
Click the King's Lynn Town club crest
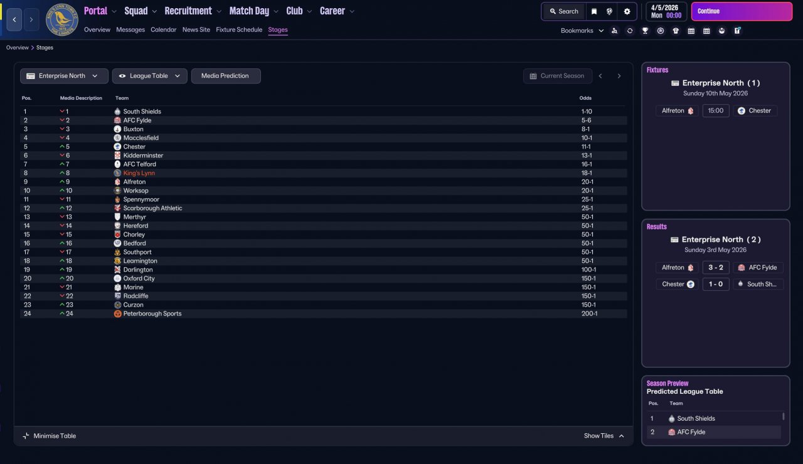61,20
